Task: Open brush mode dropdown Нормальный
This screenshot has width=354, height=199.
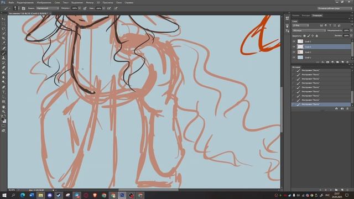Action: pyautogui.click(x=47, y=8)
